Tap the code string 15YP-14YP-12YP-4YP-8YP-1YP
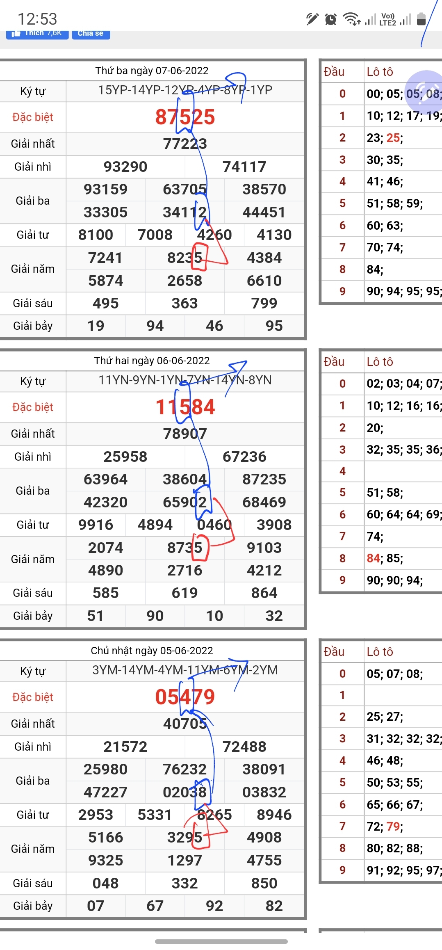The width and height of the screenshot is (442, 950). click(x=185, y=90)
